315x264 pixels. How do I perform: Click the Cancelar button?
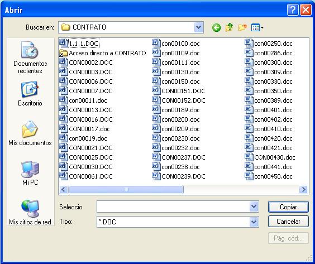tap(288, 222)
